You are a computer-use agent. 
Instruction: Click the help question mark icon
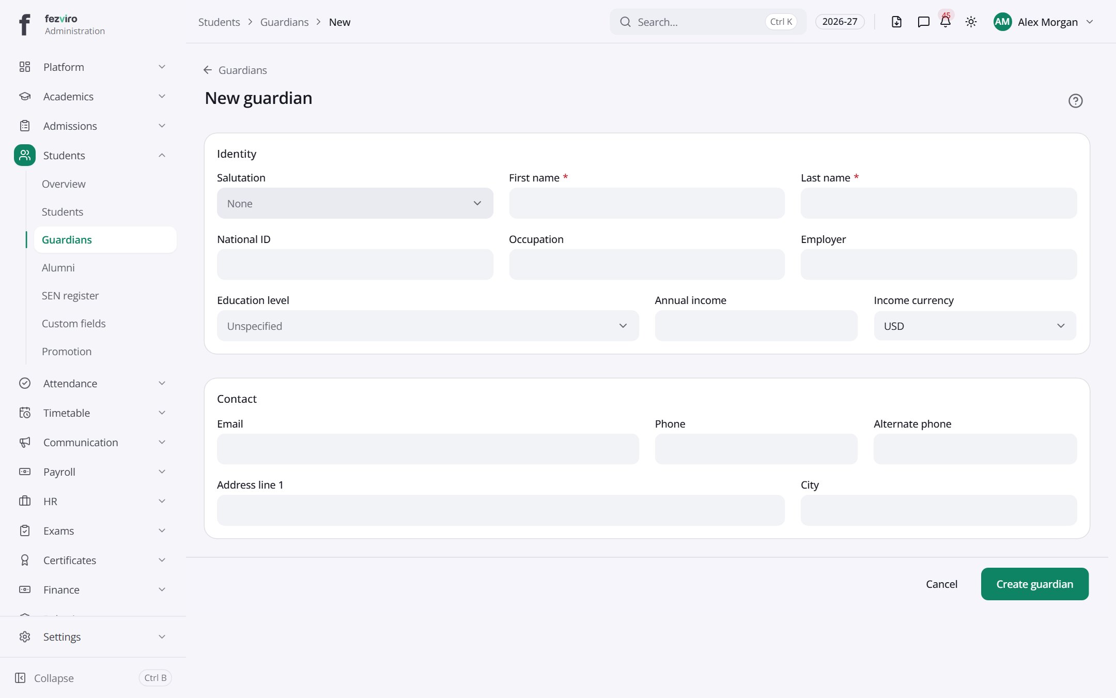tap(1075, 101)
